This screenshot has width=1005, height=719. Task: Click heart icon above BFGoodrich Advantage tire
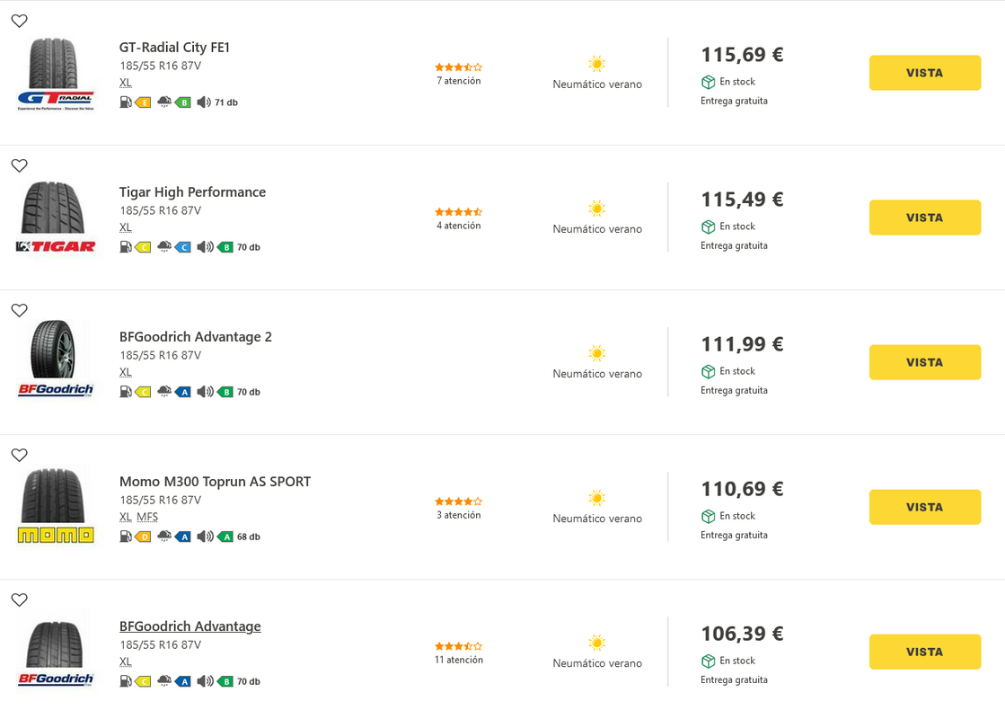pos(19,599)
